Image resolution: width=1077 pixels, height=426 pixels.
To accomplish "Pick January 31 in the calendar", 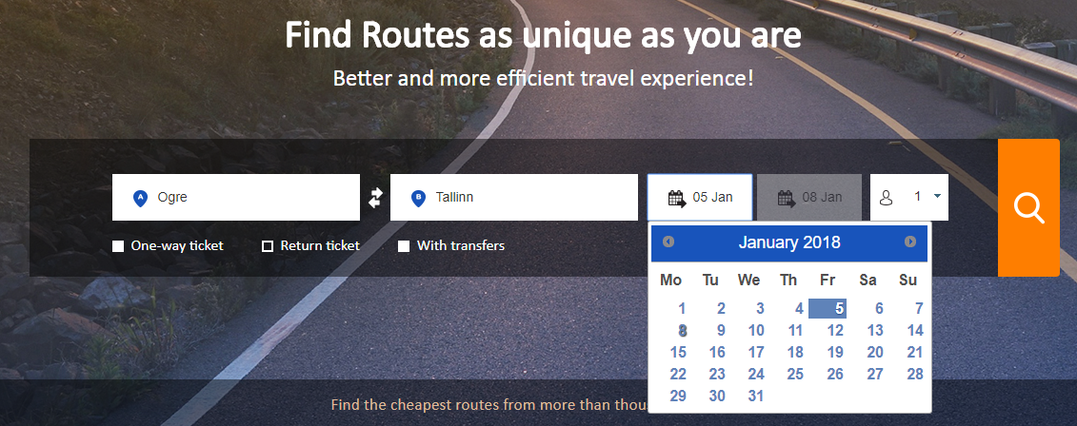I will 756,396.
